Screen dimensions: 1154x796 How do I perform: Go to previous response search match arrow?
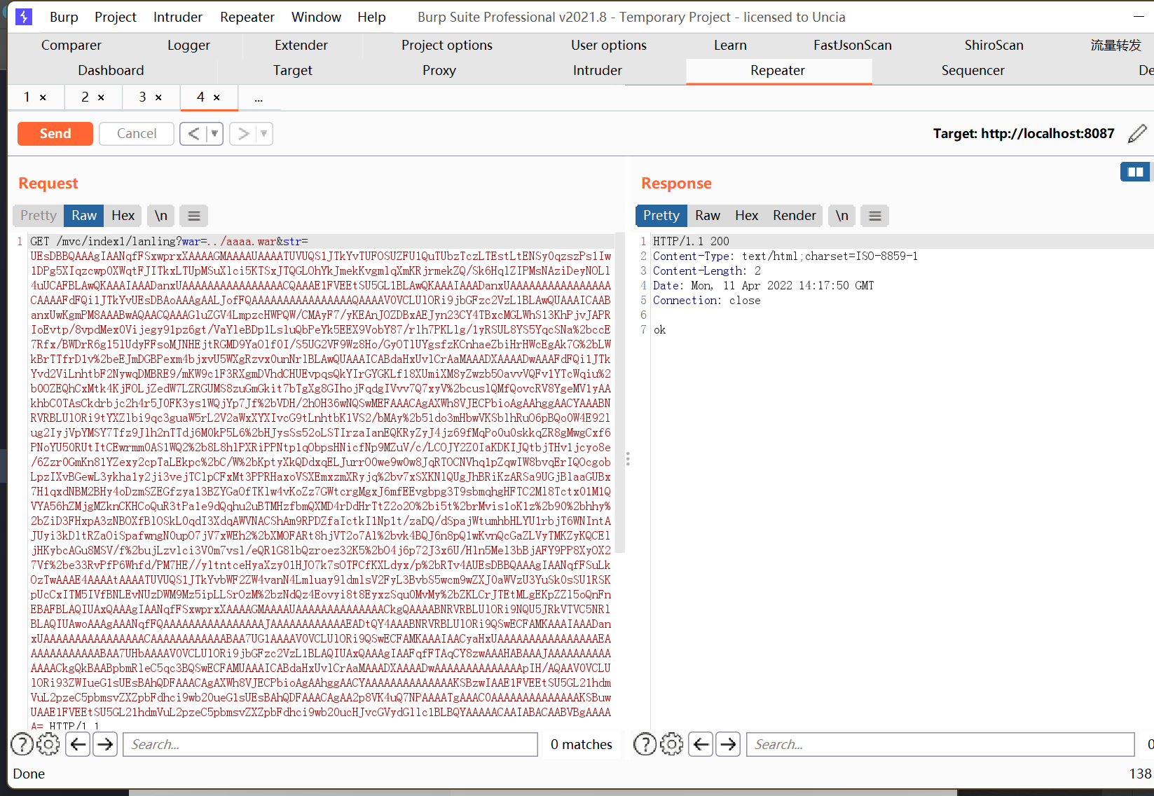[701, 744]
